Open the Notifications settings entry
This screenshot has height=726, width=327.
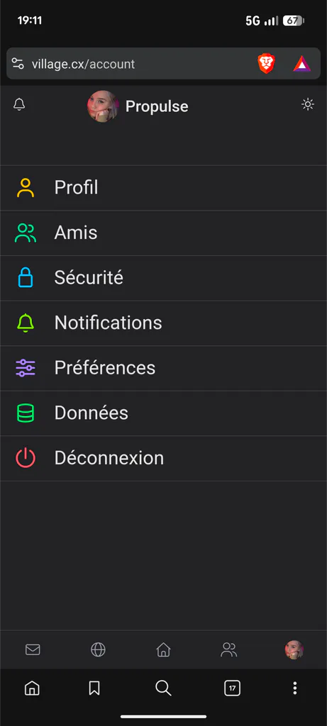[163, 323]
